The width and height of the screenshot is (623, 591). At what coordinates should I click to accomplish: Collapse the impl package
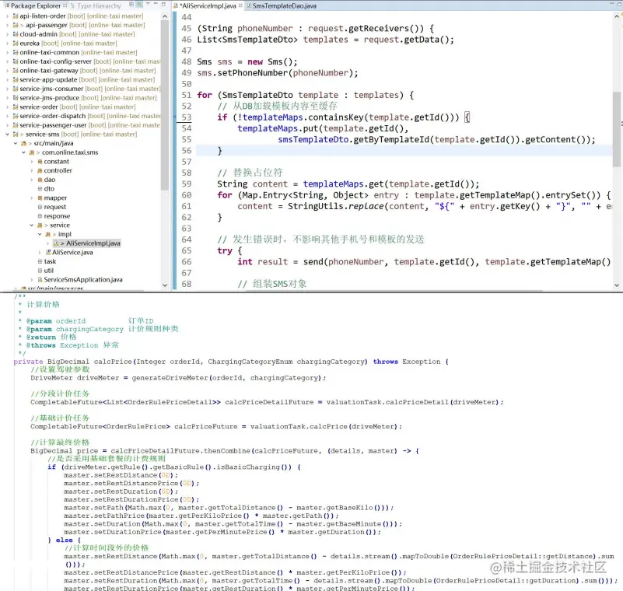pyautogui.click(x=40, y=234)
